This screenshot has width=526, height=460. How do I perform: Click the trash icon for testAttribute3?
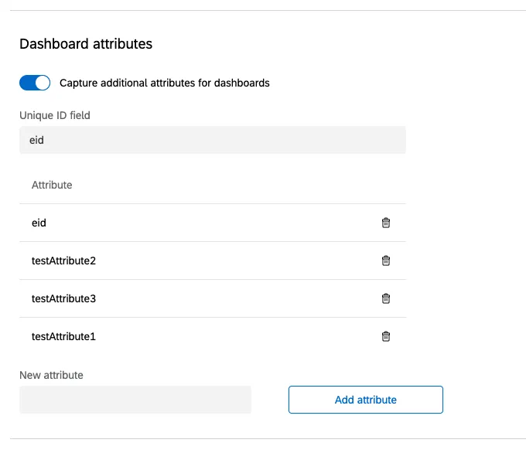[386, 298]
